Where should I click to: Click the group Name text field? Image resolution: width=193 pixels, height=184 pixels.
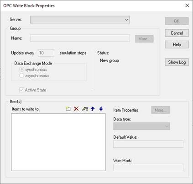coord(80,38)
